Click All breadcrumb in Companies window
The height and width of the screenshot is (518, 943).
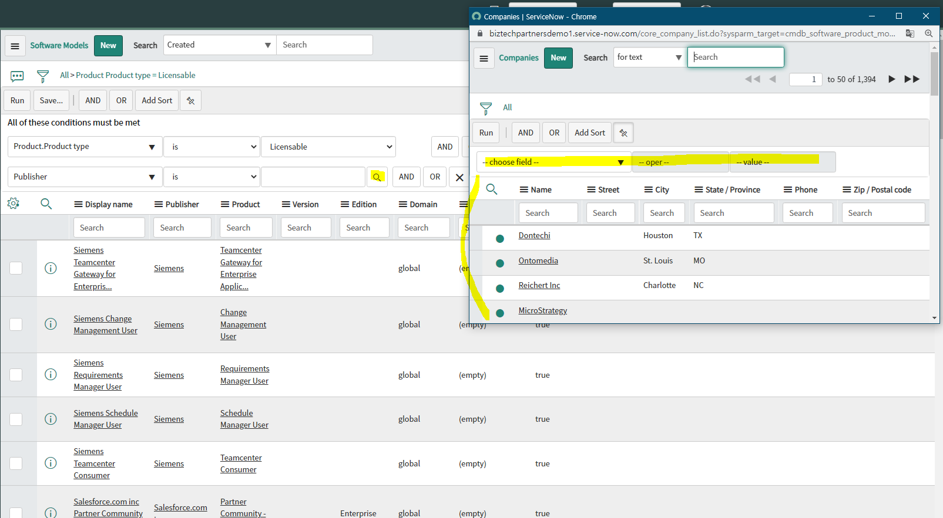(508, 107)
